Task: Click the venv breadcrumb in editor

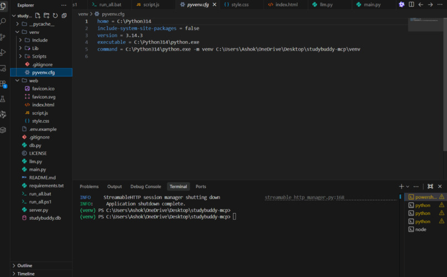Action: coord(83,14)
